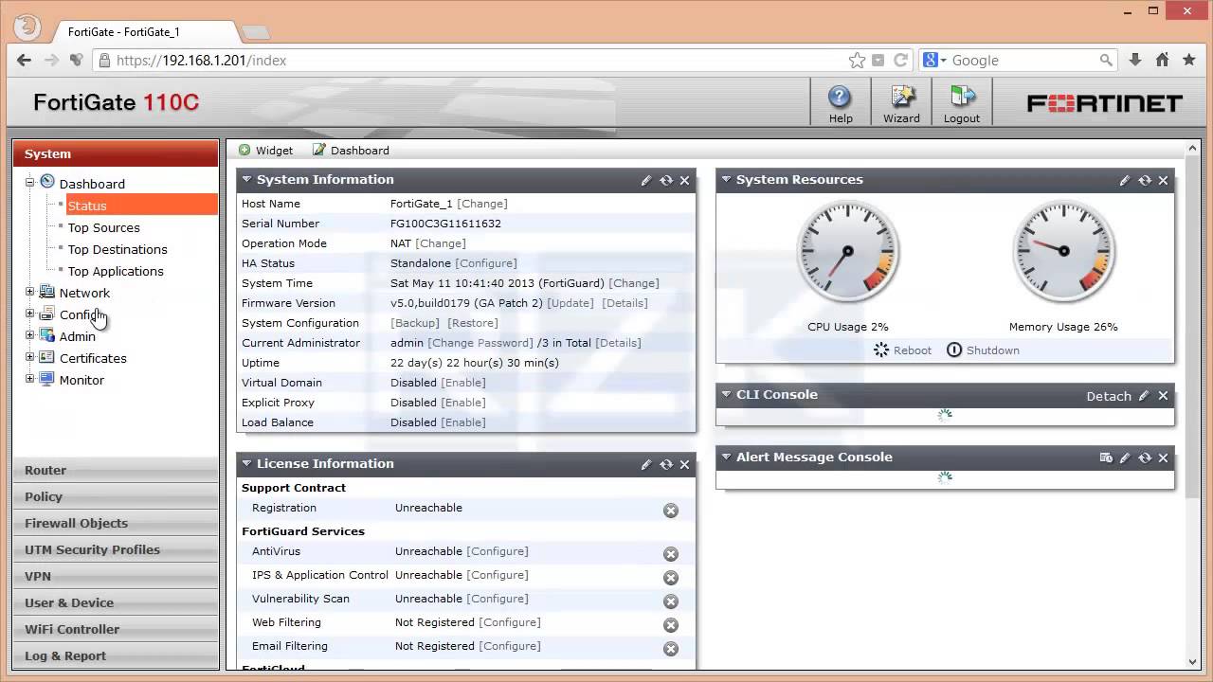Click the AntiVirus unreachable status icon
This screenshot has height=682, width=1213.
(671, 554)
